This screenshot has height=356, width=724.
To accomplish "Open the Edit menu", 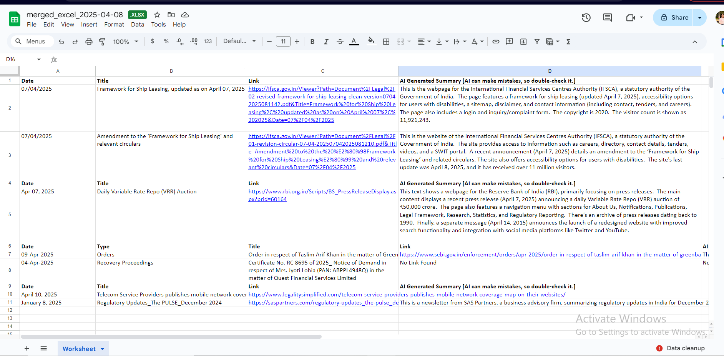I will (x=49, y=25).
